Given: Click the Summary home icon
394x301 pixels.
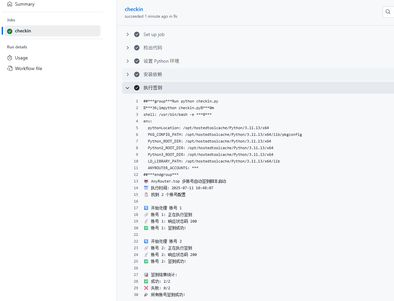Looking at the screenshot, I should 10,4.
